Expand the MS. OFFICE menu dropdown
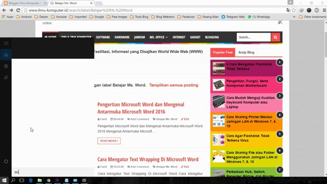This screenshot has height=184, width=327. click(159, 37)
